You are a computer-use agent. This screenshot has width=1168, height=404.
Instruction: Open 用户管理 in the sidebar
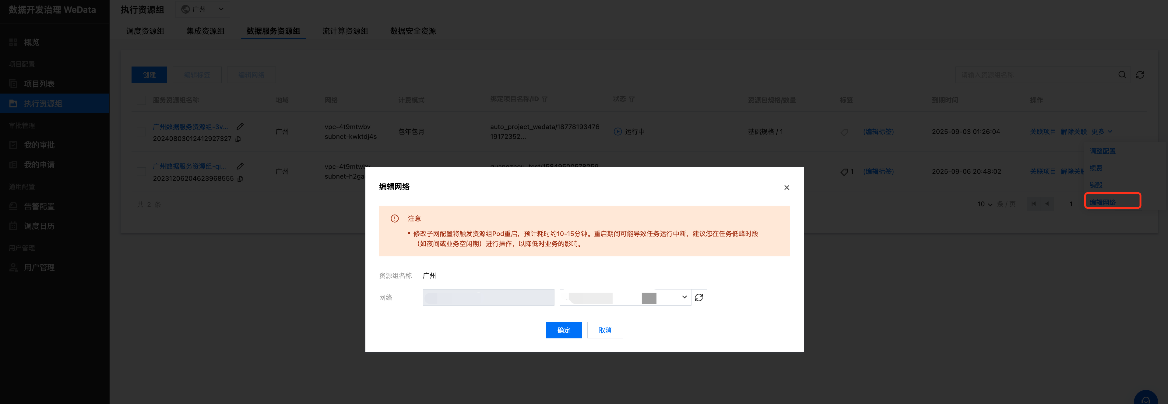[55, 267]
